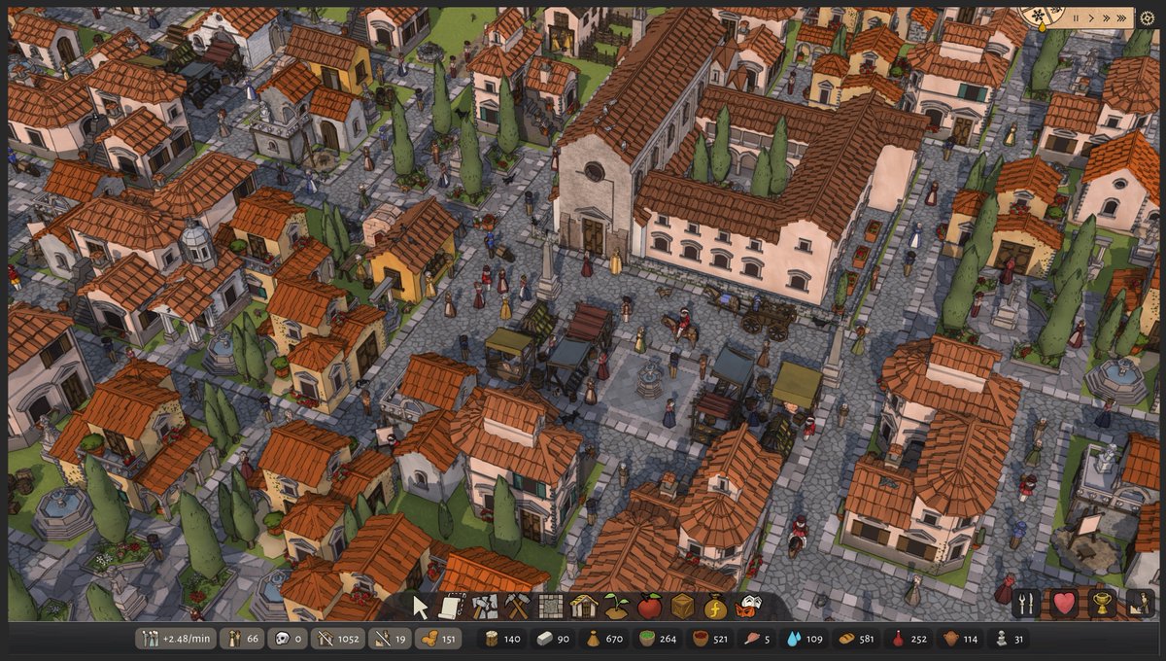This screenshot has width=1166, height=661.
Task: Open the gold trophy achievements panel
Action: pyautogui.click(x=1102, y=604)
